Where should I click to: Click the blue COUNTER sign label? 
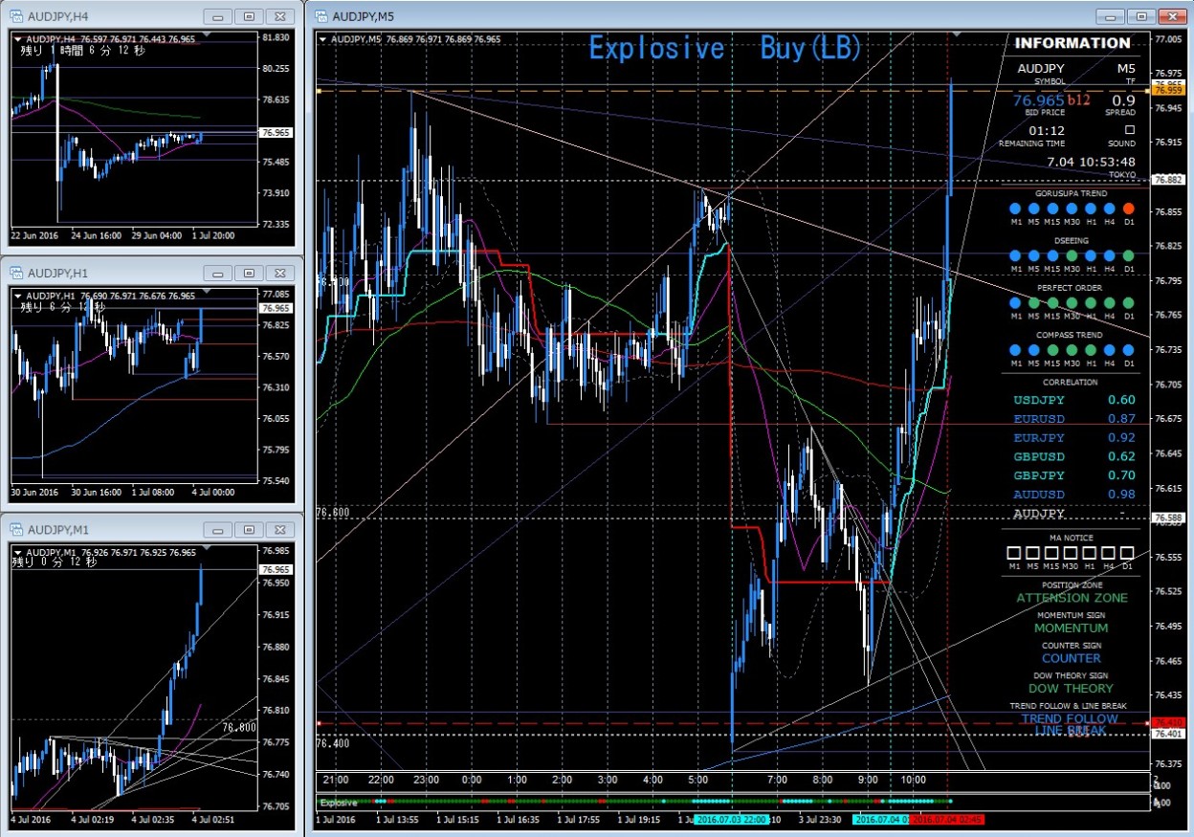coord(1072,658)
